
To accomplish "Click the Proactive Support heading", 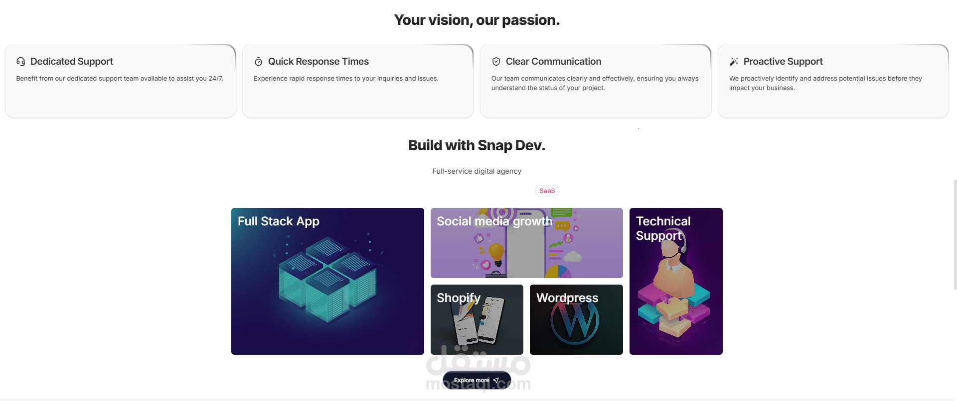I will click(x=783, y=62).
